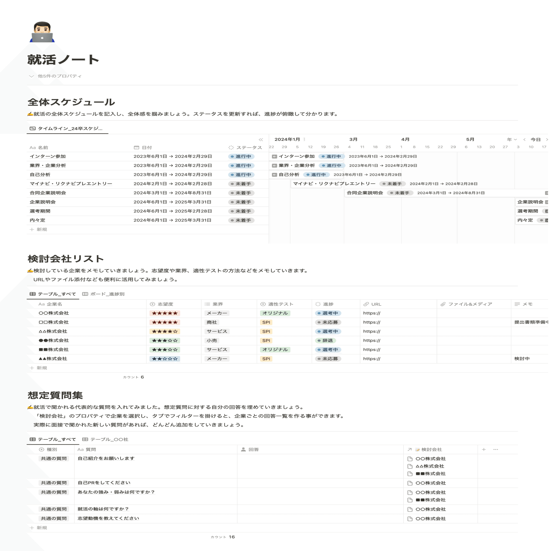This screenshot has height=551, width=551.
Task: Add 新規 row under questions table
Action: (x=39, y=528)
